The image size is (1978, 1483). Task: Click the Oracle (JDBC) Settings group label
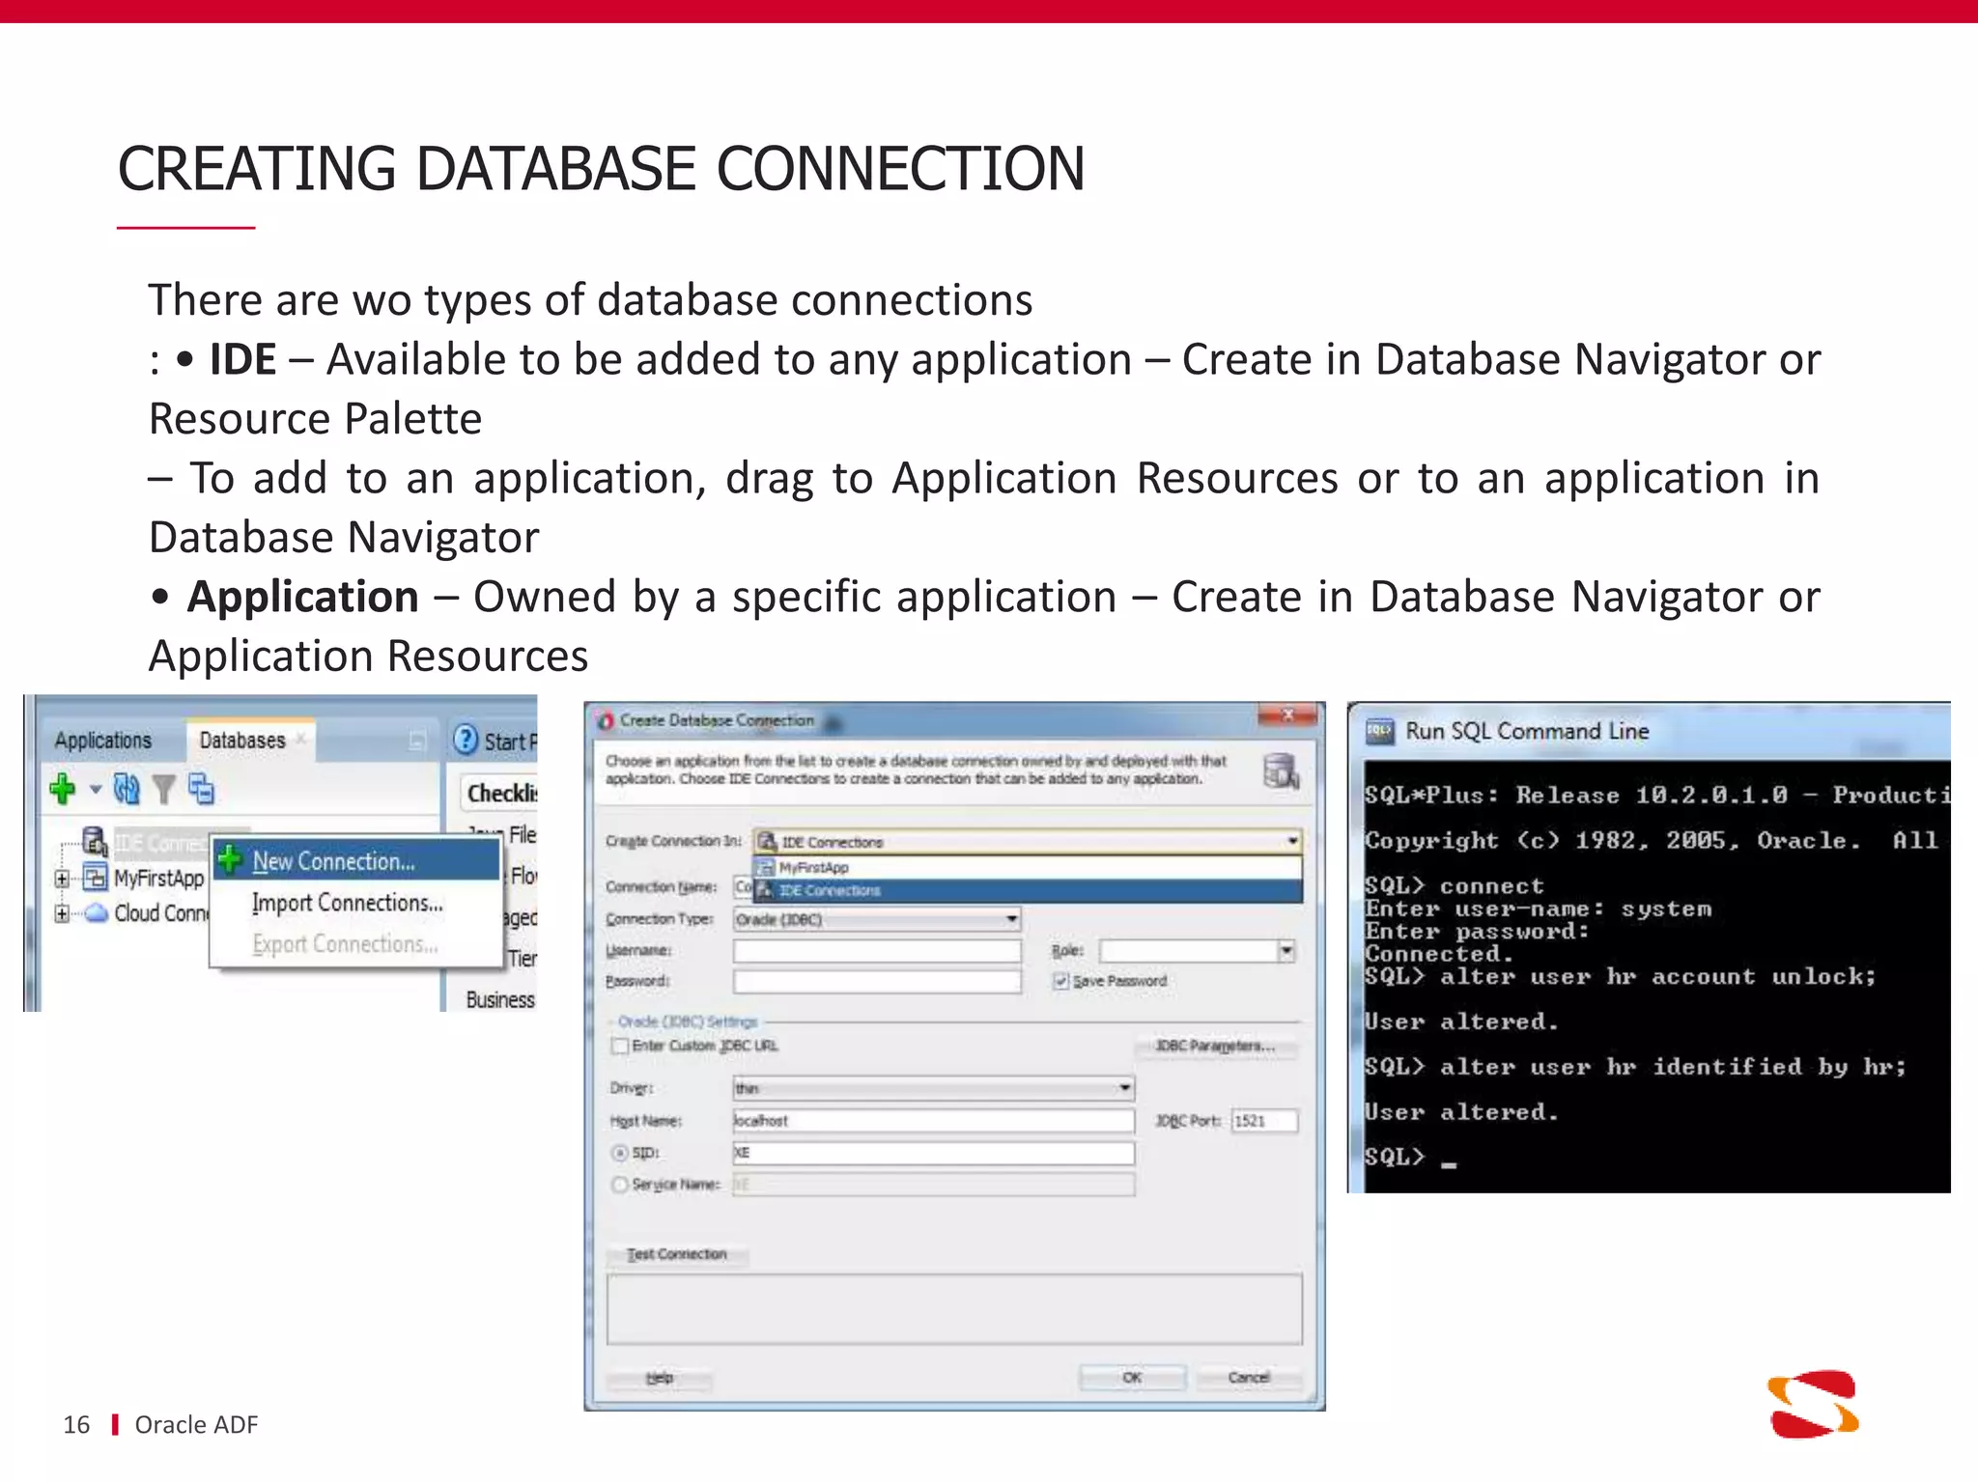[688, 1021]
